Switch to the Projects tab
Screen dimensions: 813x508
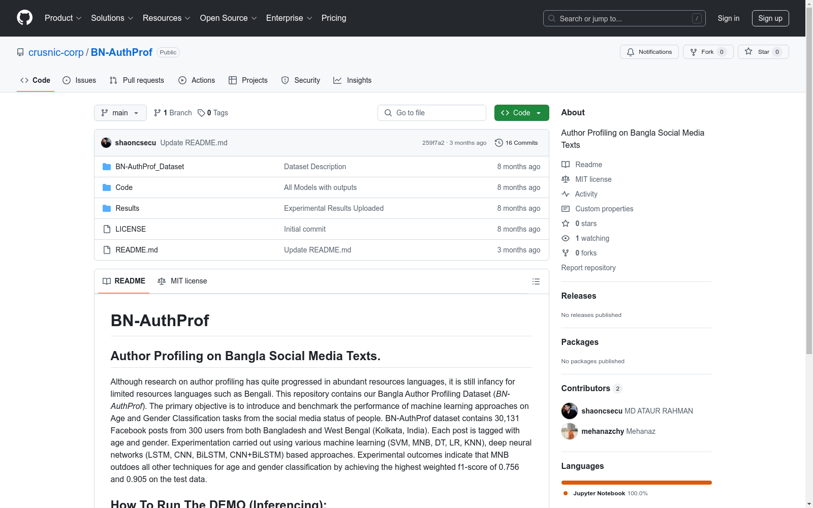point(248,80)
